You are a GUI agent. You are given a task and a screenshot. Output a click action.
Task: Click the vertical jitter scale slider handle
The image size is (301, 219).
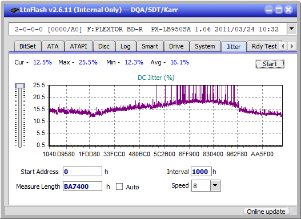tap(20, 86)
